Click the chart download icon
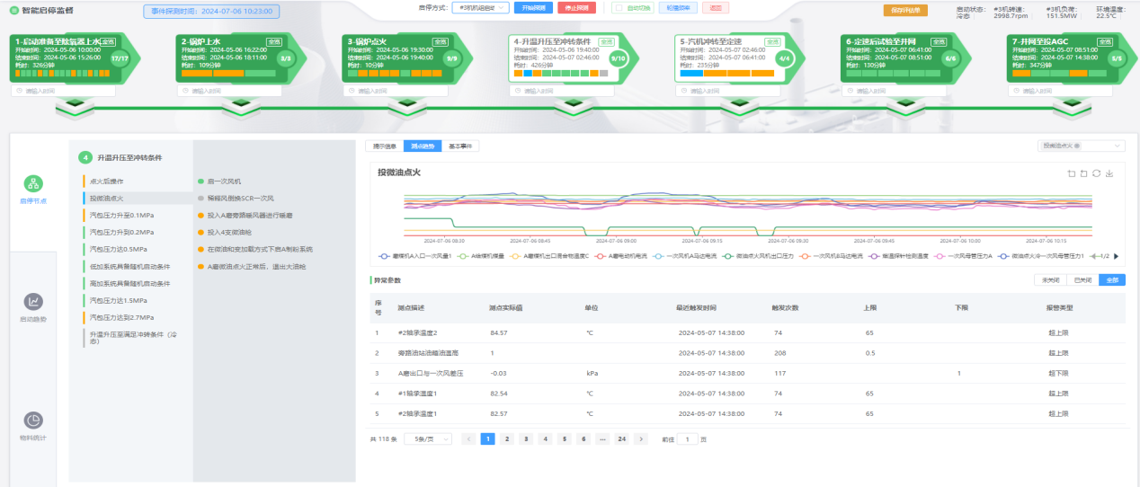This screenshot has width=1140, height=487. 1109,173
